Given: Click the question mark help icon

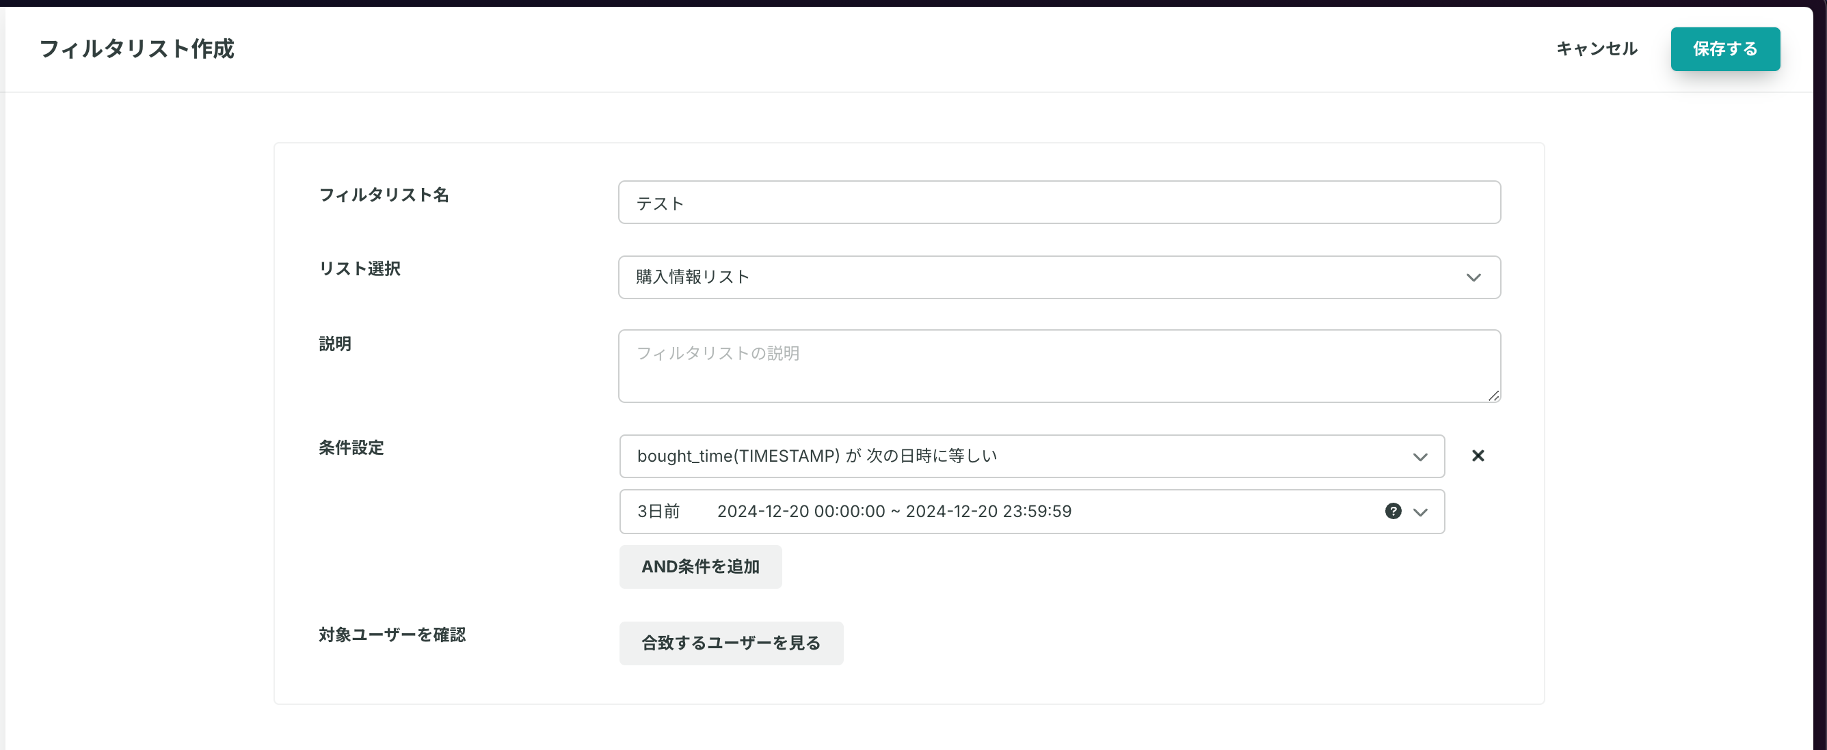Looking at the screenshot, I should 1393,512.
